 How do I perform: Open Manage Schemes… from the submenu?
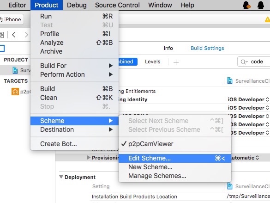coord(175,176)
